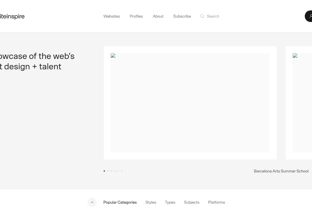
Task: Select the last carousel dot
Action: pos(121,171)
